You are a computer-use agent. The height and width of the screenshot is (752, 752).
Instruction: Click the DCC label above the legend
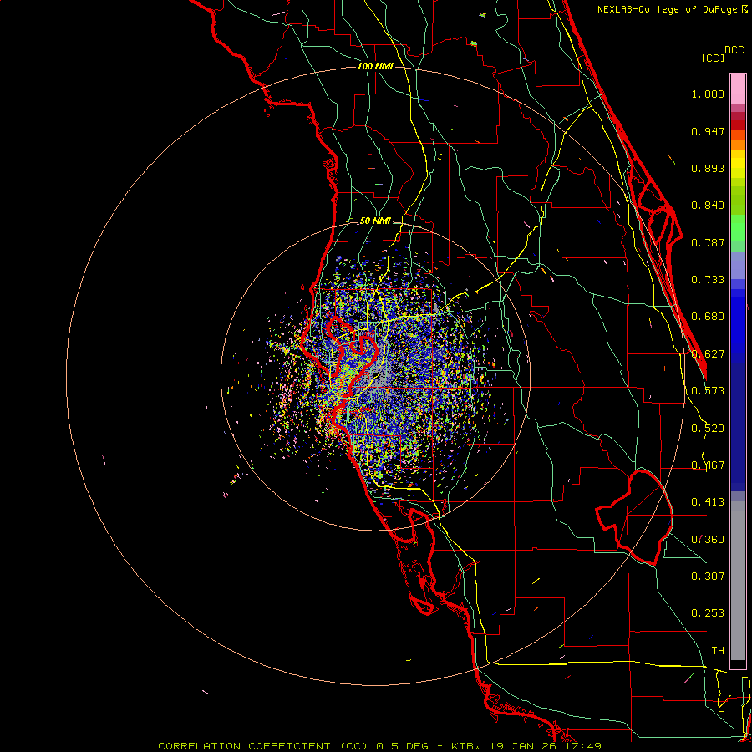tap(734, 50)
